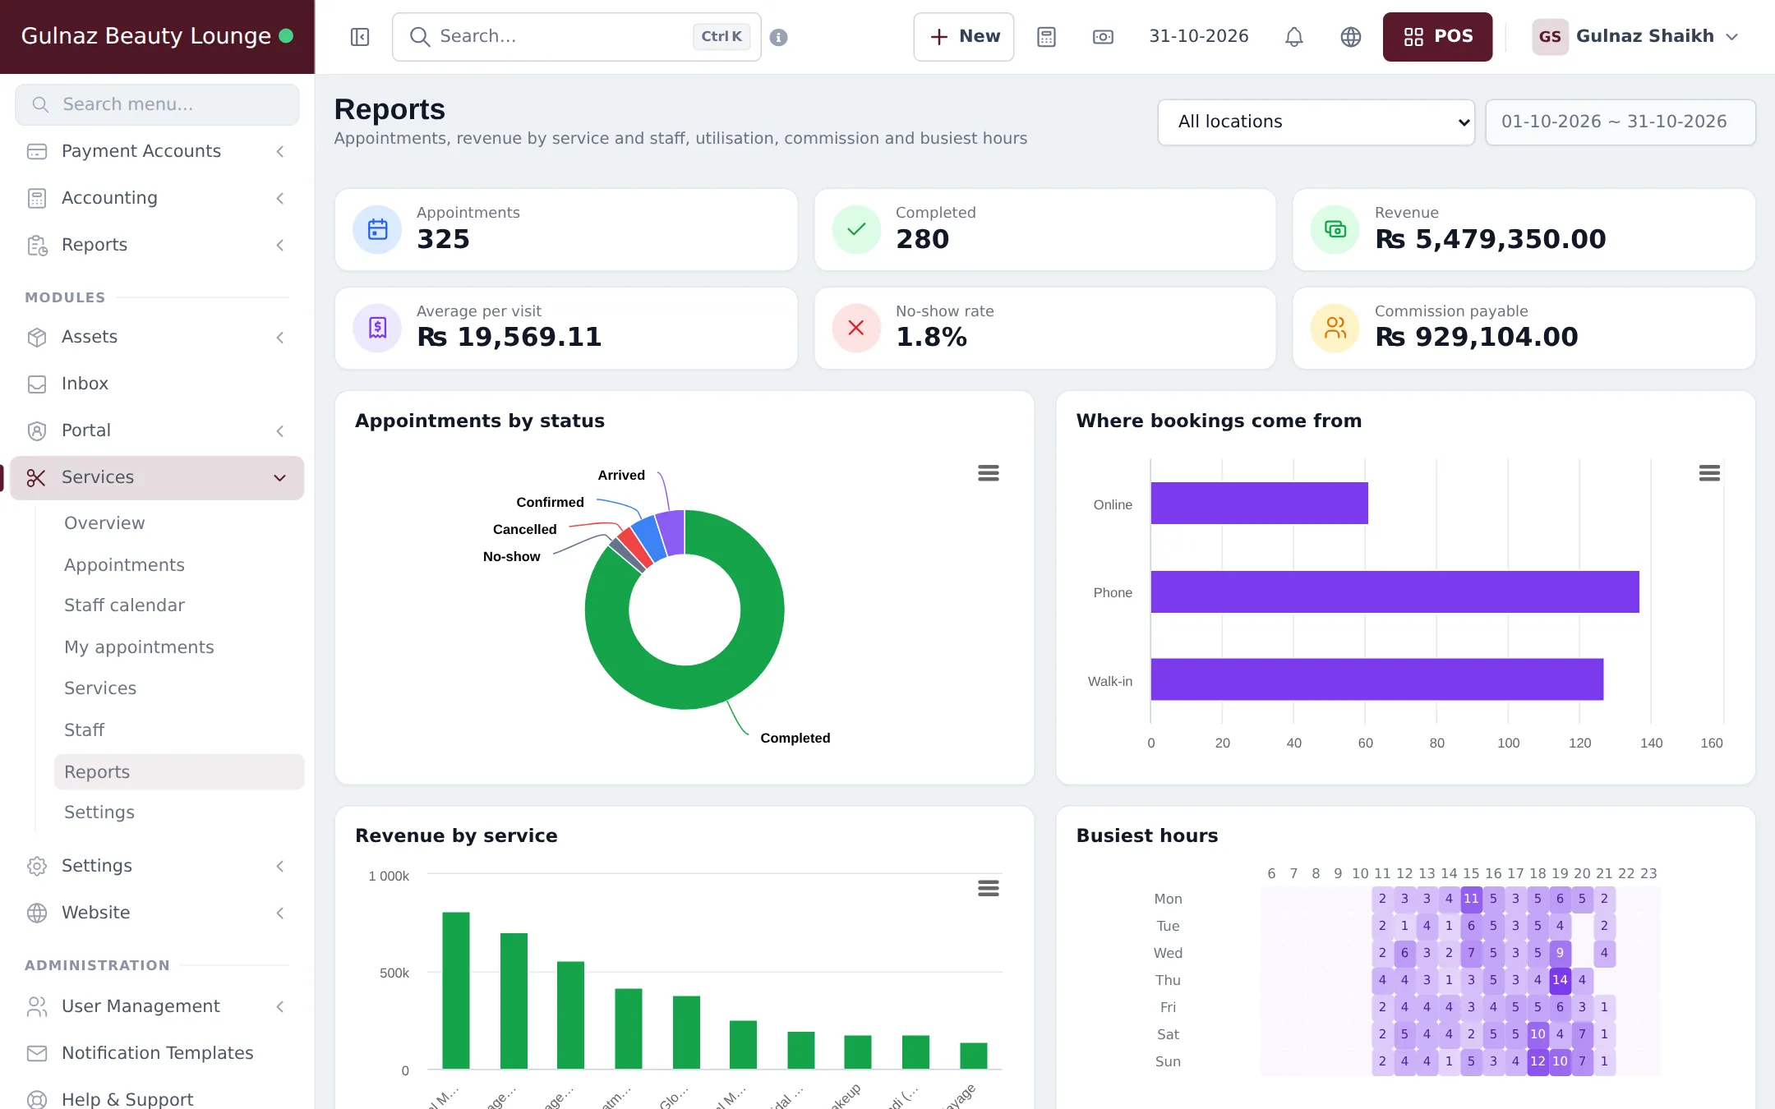Open Services Overview submenu item
This screenshot has width=1775, height=1109.
click(104, 523)
